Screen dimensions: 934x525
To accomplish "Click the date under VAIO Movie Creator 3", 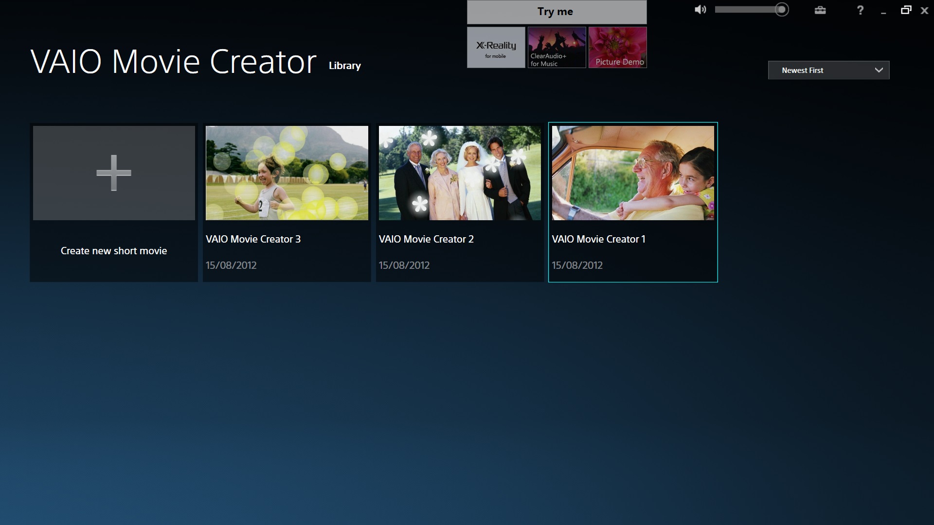I will 231,265.
